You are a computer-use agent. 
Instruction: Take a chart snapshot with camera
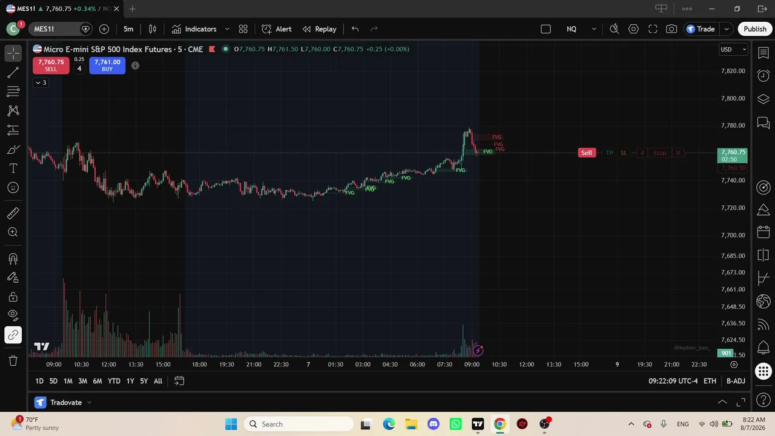[671, 29]
